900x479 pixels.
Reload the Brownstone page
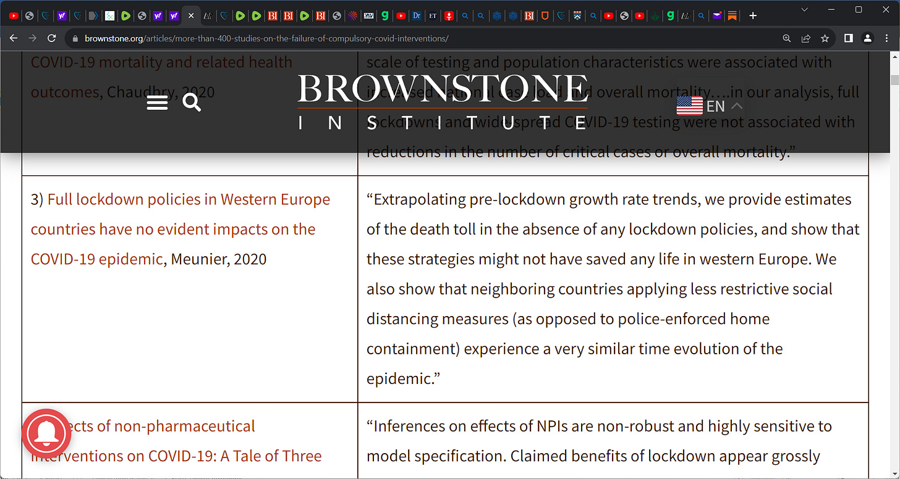(x=52, y=38)
